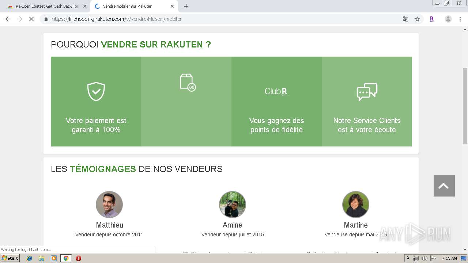Click the page vertical scrollbar thumb
This screenshot has height=263, width=468.
coord(465,106)
